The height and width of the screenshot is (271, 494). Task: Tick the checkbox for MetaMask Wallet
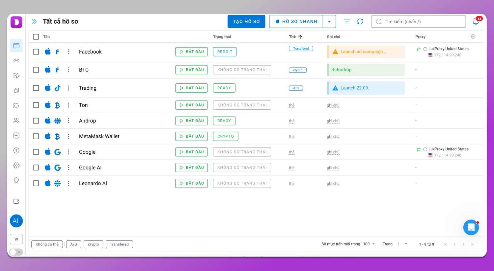pyautogui.click(x=36, y=136)
